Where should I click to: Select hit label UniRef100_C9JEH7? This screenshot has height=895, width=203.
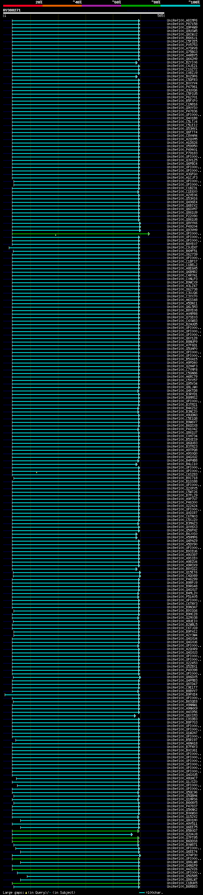click(182, 247)
